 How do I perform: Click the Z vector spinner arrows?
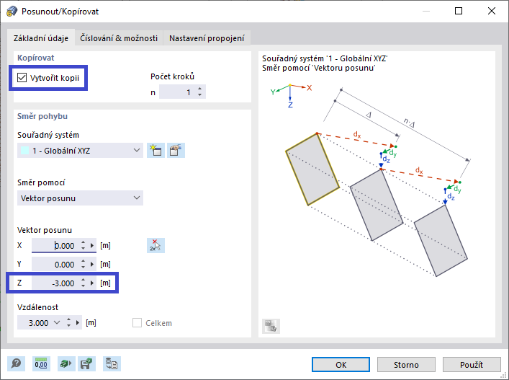pos(83,283)
